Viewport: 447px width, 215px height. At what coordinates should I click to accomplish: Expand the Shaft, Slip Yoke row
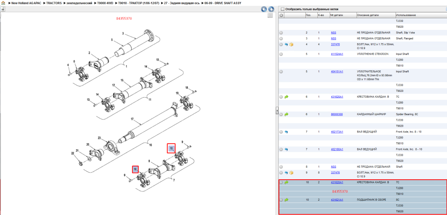tap(281, 33)
